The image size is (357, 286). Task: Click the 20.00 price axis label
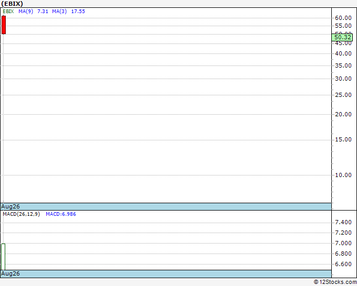343,114
